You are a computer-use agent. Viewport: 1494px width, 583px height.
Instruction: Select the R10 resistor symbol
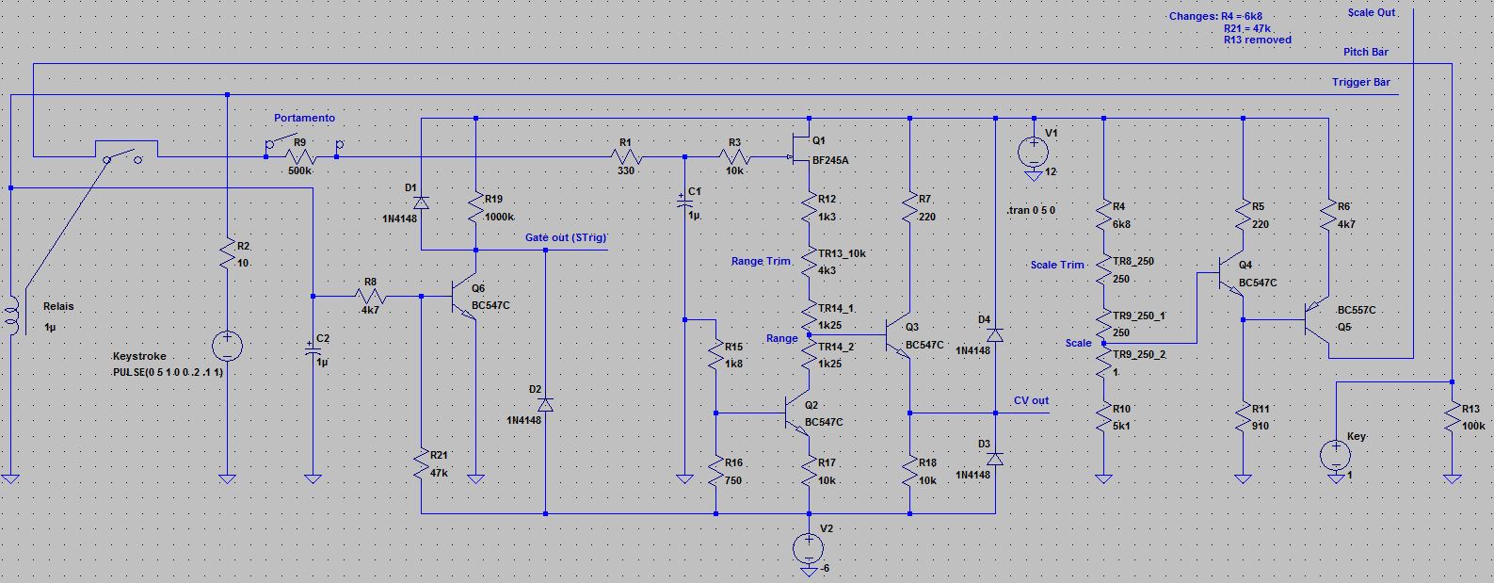pyautogui.click(x=1103, y=416)
